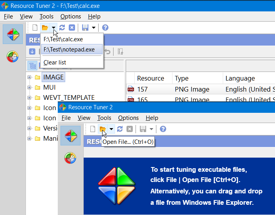Click Reload icon in lower window toolbar

(120, 129)
